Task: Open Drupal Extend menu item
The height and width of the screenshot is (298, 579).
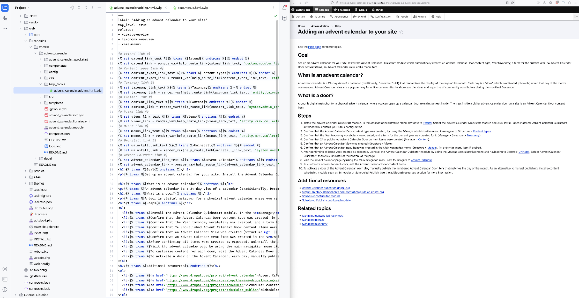Action: click(359, 16)
